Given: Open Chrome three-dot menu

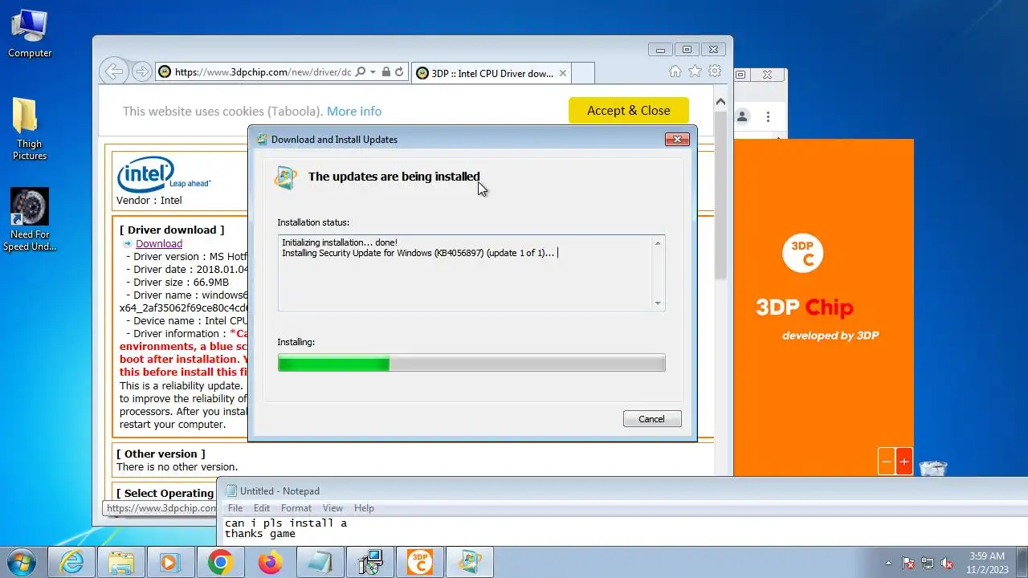Looking at the screenshot, I should (x=768, y=117).
